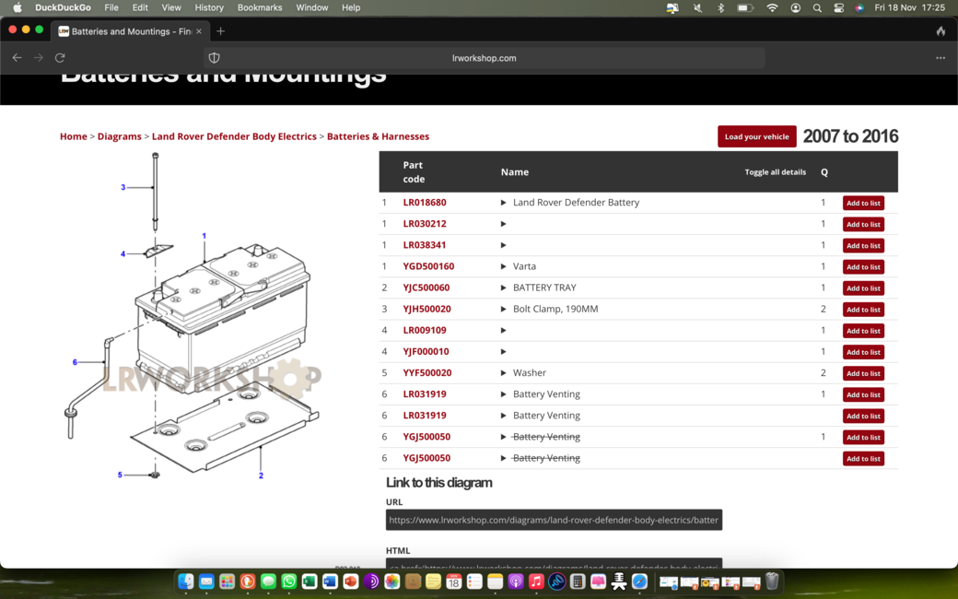
Task: Go back to the previous page
Action: pyautogui.click(x=18, y=57)
